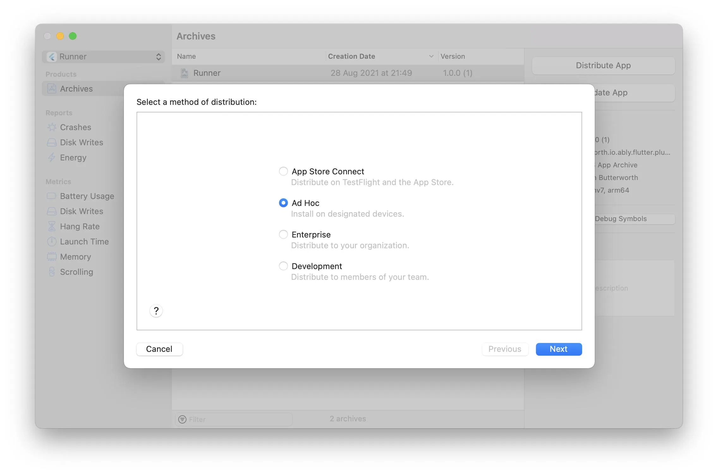Screen dimensions: 718x475
Task: Click the Hang Rate hourglass icon
Action: 52,226
